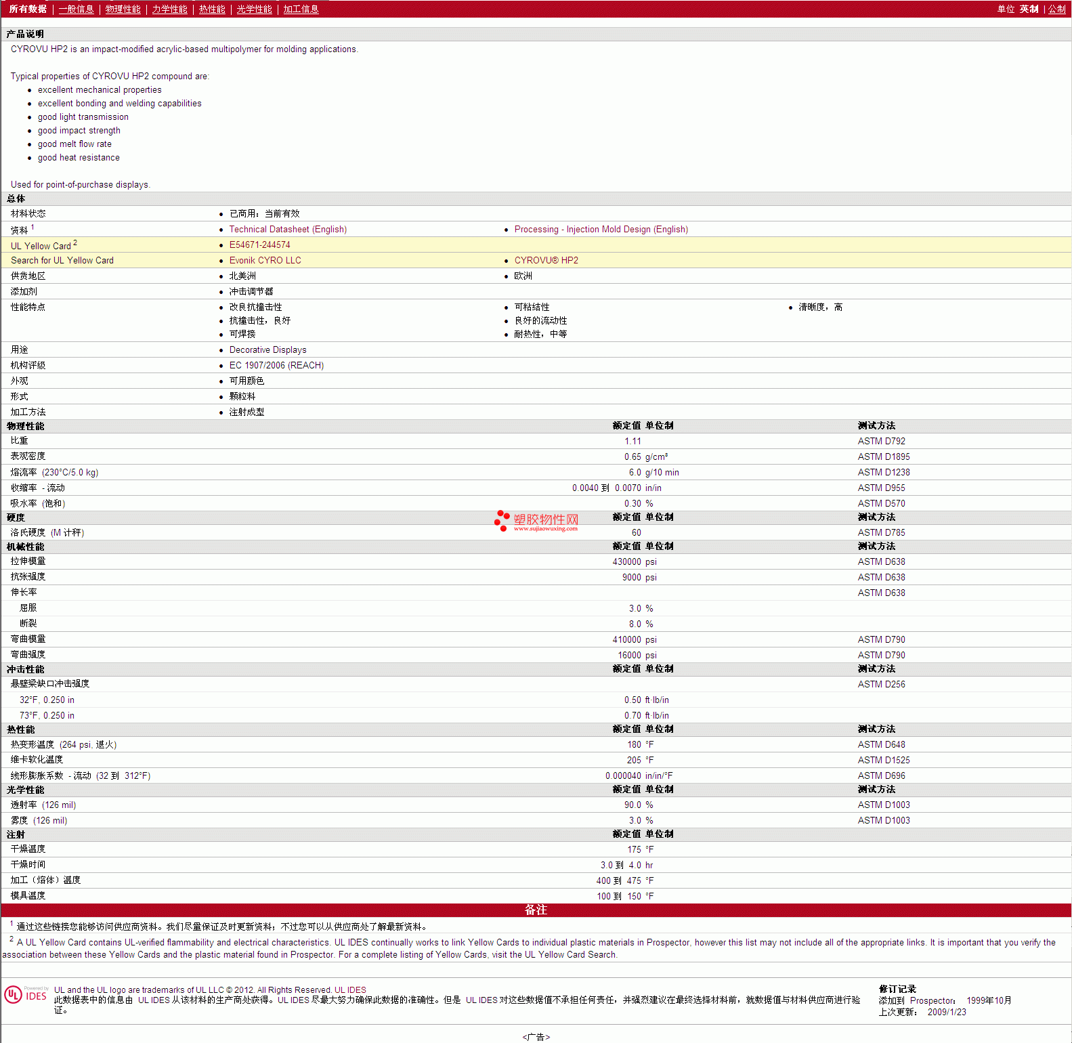Switch to 一般信息 tab

pos(76,9)
